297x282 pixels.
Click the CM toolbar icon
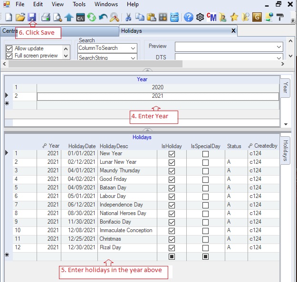pos(211,17)
